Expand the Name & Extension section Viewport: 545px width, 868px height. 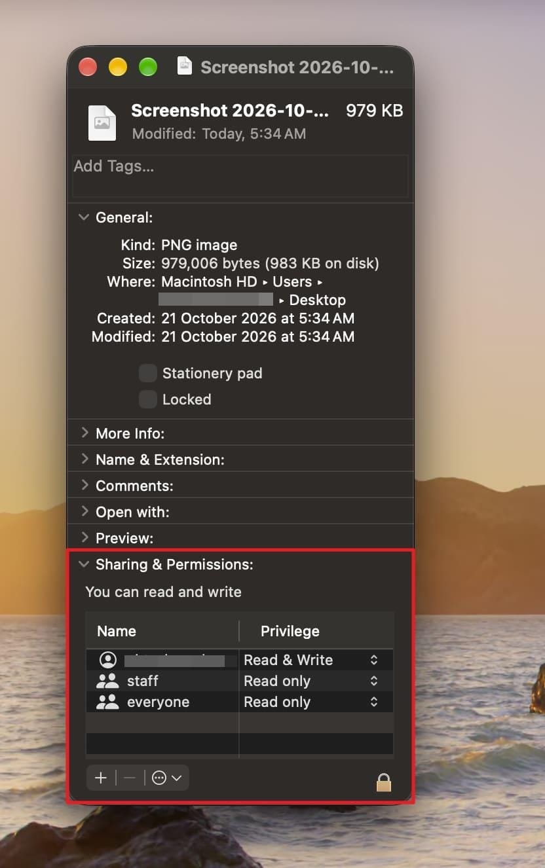click(84, 459)
